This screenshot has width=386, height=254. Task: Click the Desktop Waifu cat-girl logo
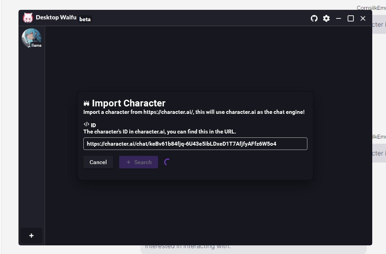(x=28, y=18)
